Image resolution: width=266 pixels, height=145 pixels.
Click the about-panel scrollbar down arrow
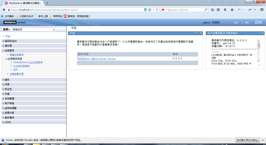(259, 61)
